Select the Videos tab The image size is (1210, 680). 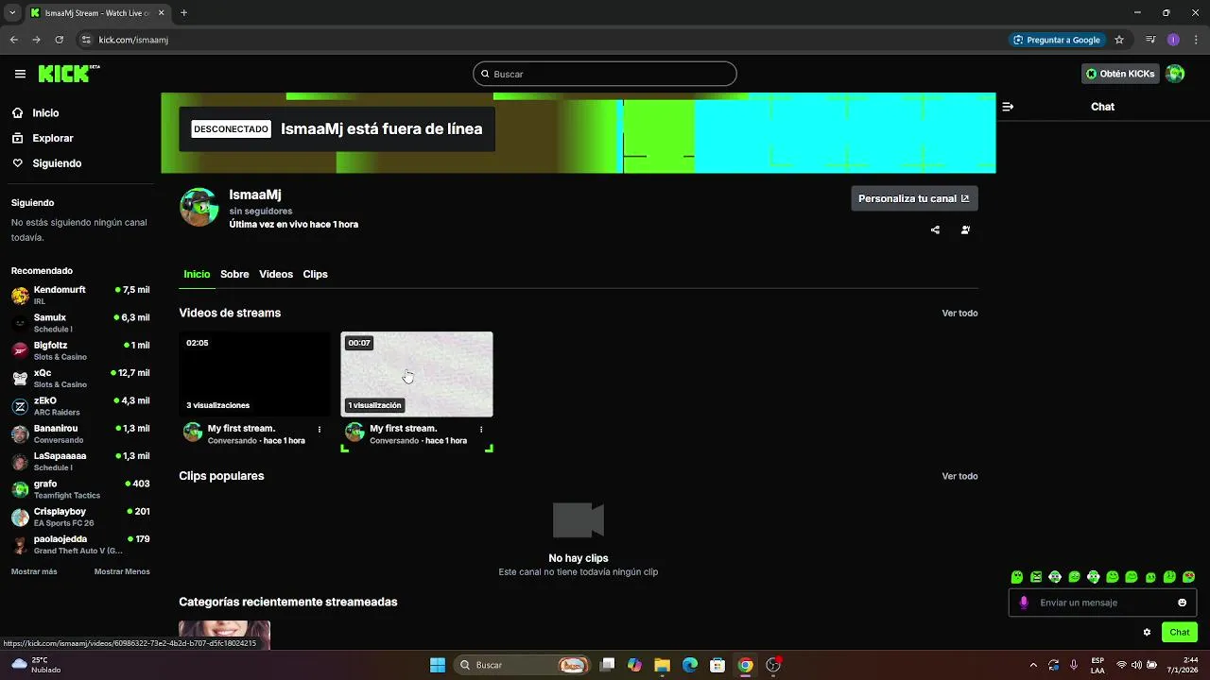[276, 274]
